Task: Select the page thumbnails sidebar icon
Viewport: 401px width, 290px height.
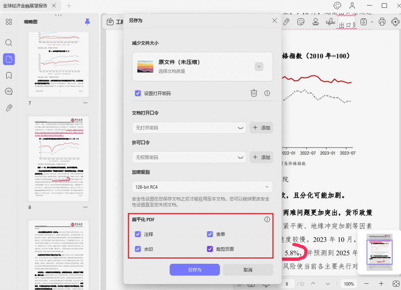Action: (x=9, y=59)
